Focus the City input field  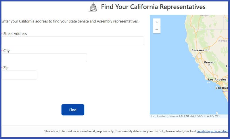[44, 58]
